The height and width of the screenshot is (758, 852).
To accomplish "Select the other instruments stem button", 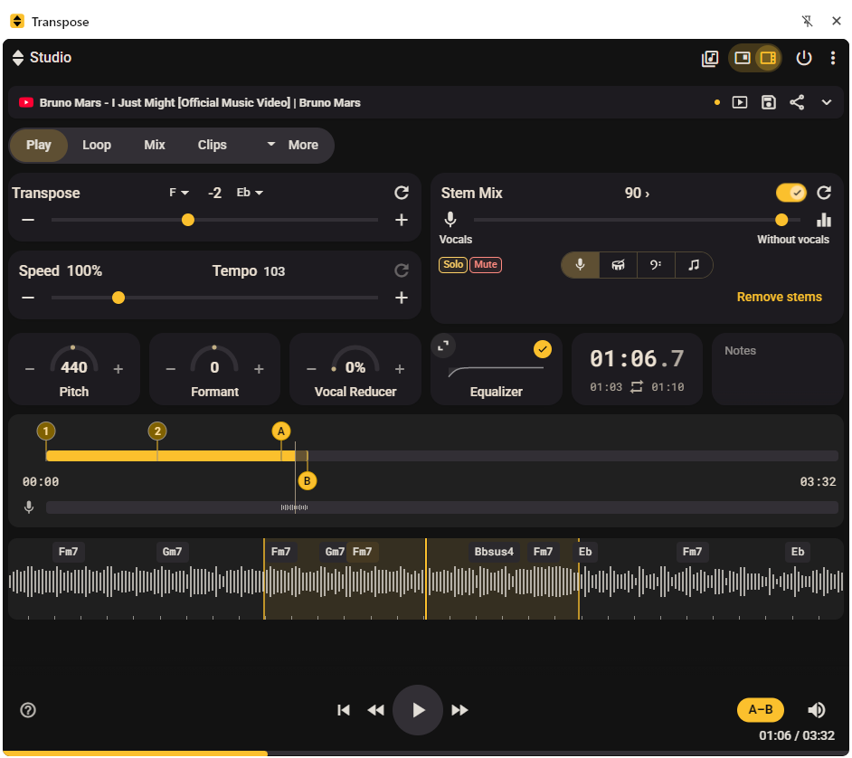I will [694, 265].
